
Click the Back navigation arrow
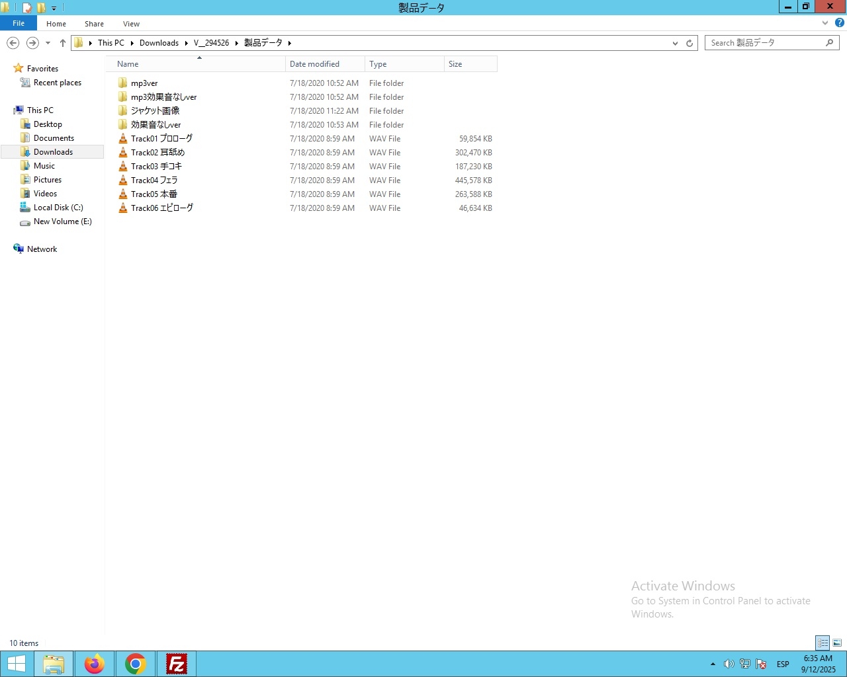tap(13, 43)
